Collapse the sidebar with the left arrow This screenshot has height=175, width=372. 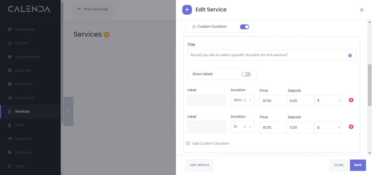(x=69, y=112)
